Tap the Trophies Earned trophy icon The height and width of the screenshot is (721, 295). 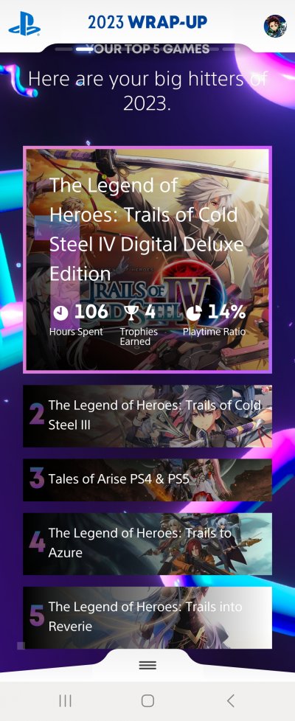(x=131, y=313)
